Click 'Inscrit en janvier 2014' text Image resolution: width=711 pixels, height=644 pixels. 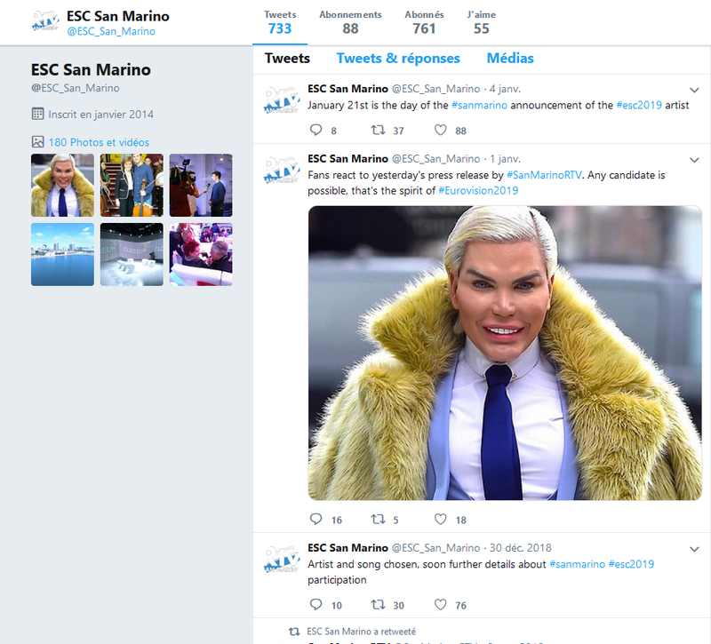click(x=100, y=115)
